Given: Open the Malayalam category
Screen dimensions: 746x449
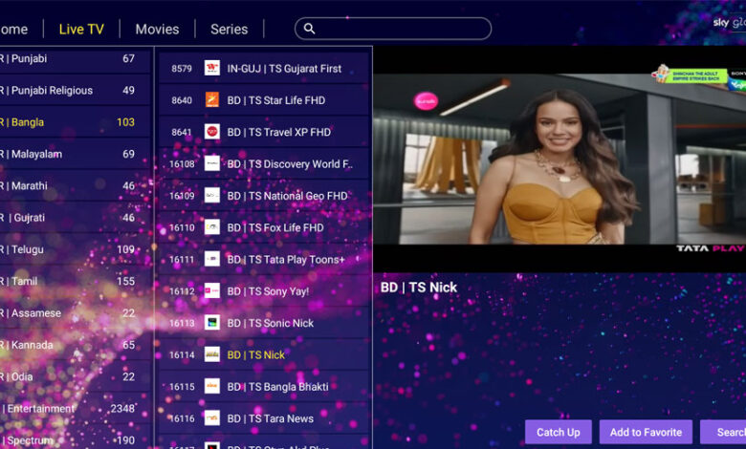Looking at the screenshot, I should (x=38, y=154).
